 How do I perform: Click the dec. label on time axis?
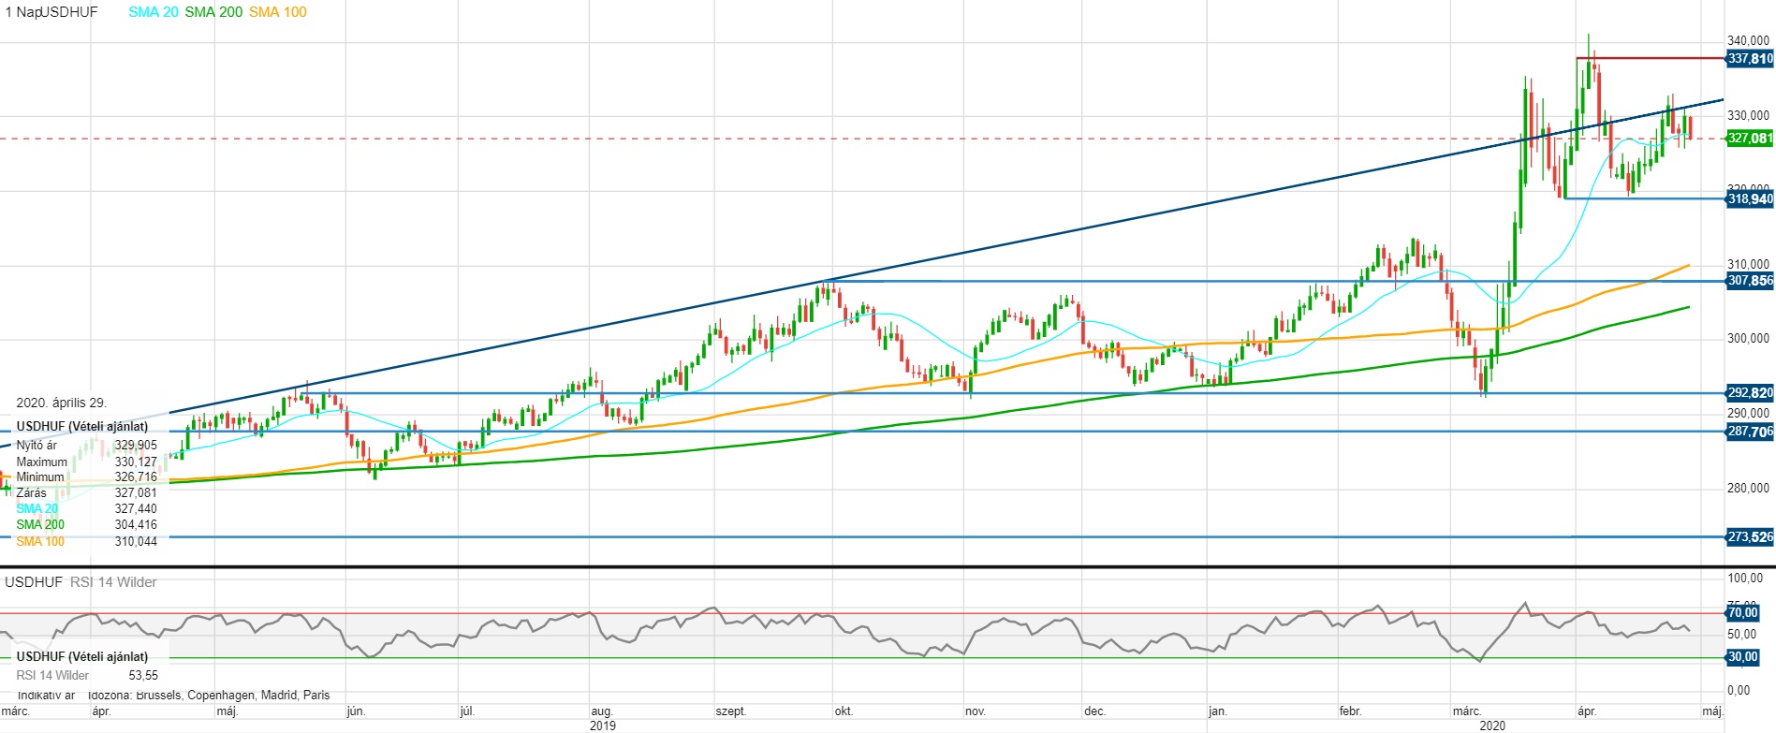tap(1094, 711)
